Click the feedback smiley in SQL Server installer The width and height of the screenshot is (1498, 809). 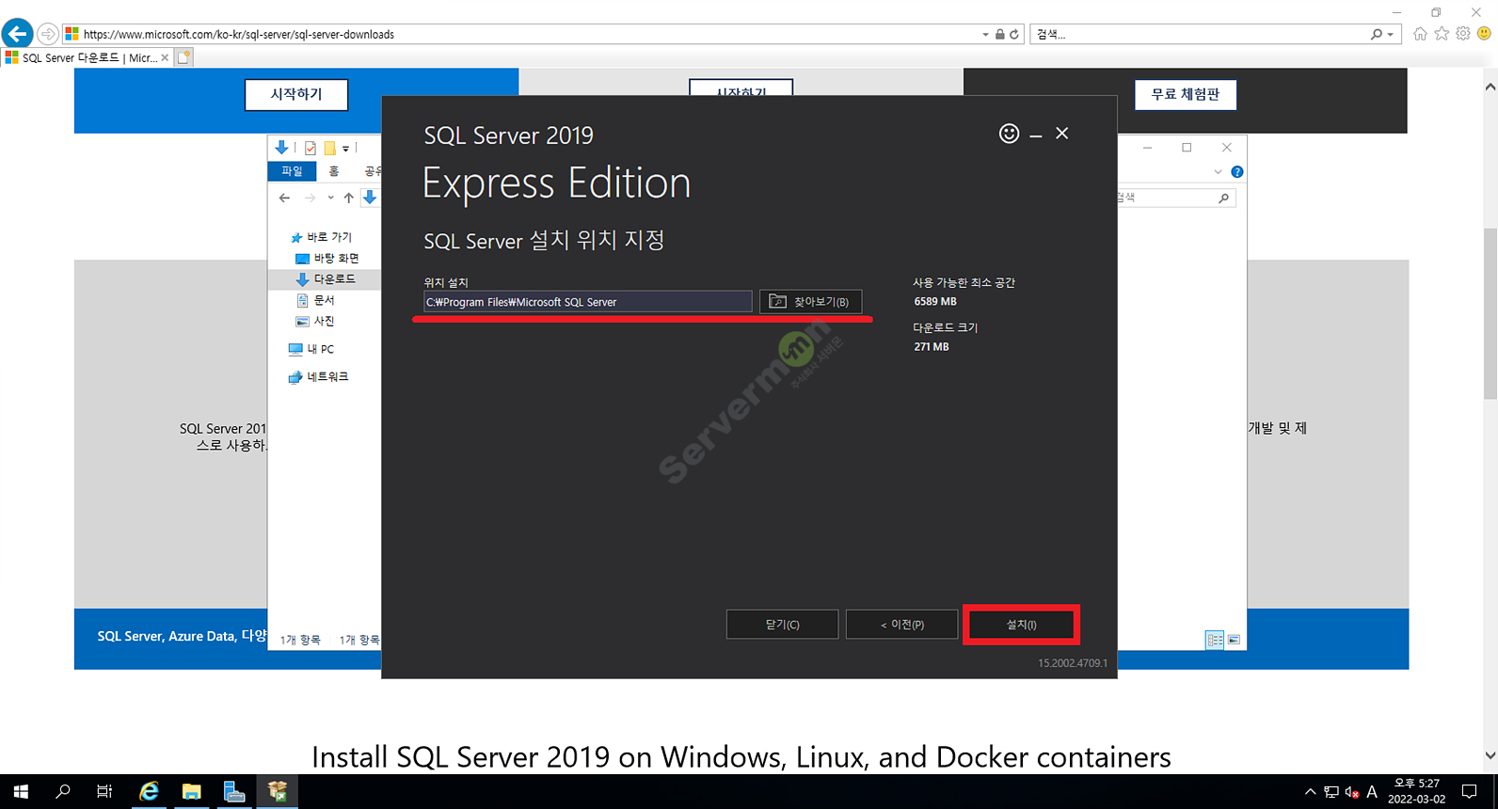pos(1009,134)
